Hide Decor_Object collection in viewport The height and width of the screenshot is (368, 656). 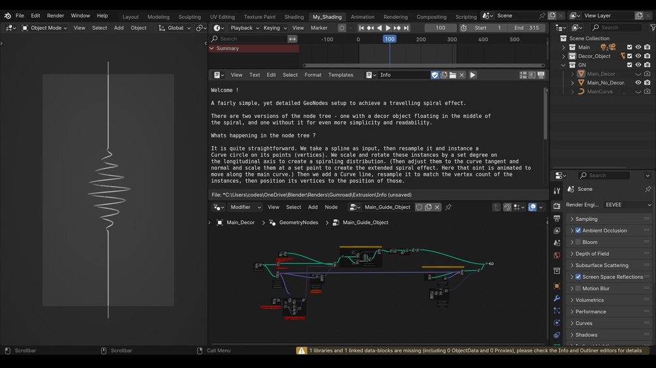click(x=638, y=56)
